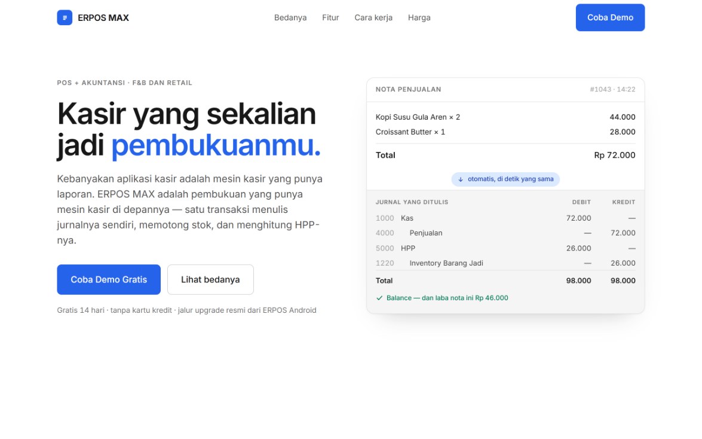This screenshot has height=439, width=702.
Task: Click the 26.000 kredit for Inventory
Action: [x=623, y=263]
